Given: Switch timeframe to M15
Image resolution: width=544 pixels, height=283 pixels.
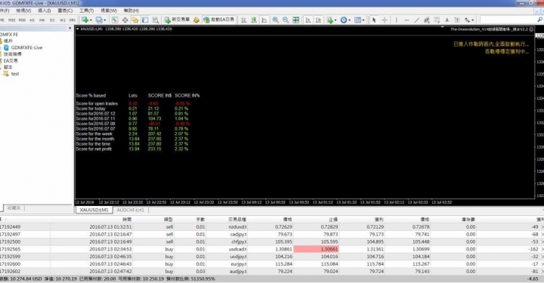Looking at the screenshot, I should pos(12,20).
